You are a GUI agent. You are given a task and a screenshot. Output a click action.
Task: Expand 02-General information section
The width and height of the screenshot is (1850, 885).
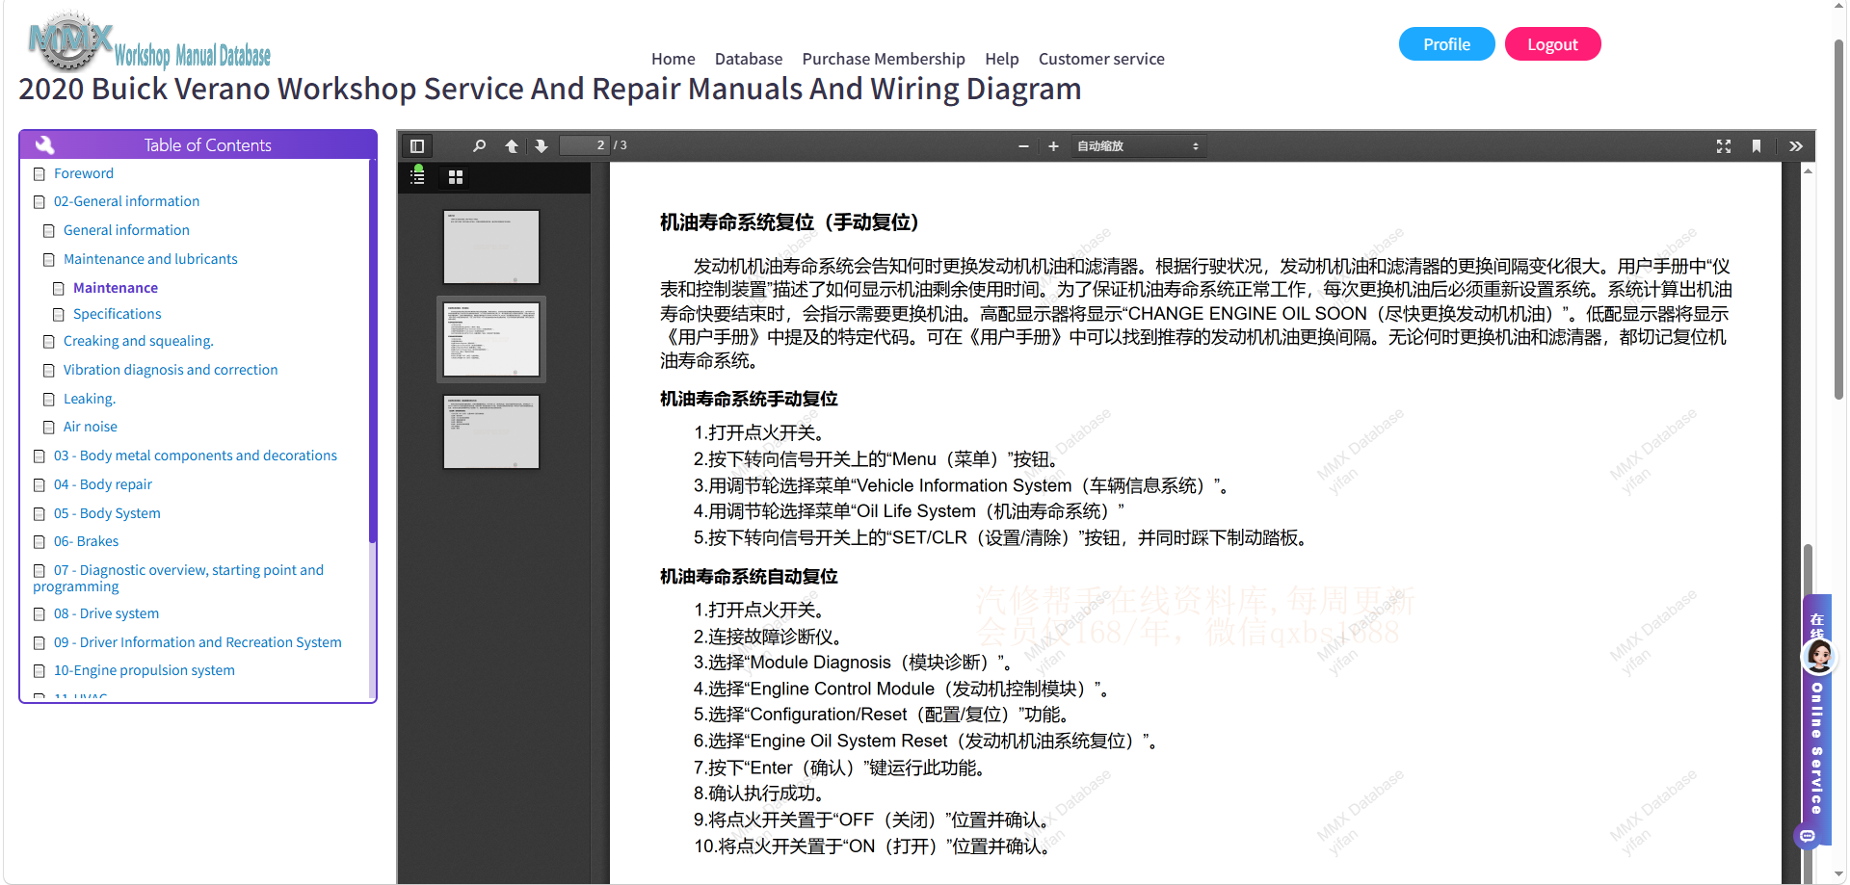tap(126, 201)
